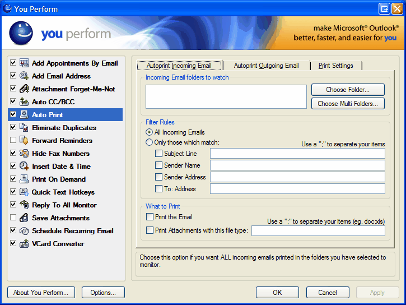Open the Print Settings tab
This screenshot has height=305, width=406.
(335, 66)
